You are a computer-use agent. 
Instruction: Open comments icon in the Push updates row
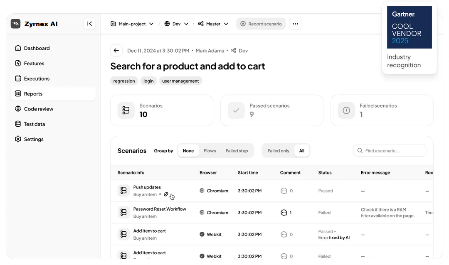(284, 191)
